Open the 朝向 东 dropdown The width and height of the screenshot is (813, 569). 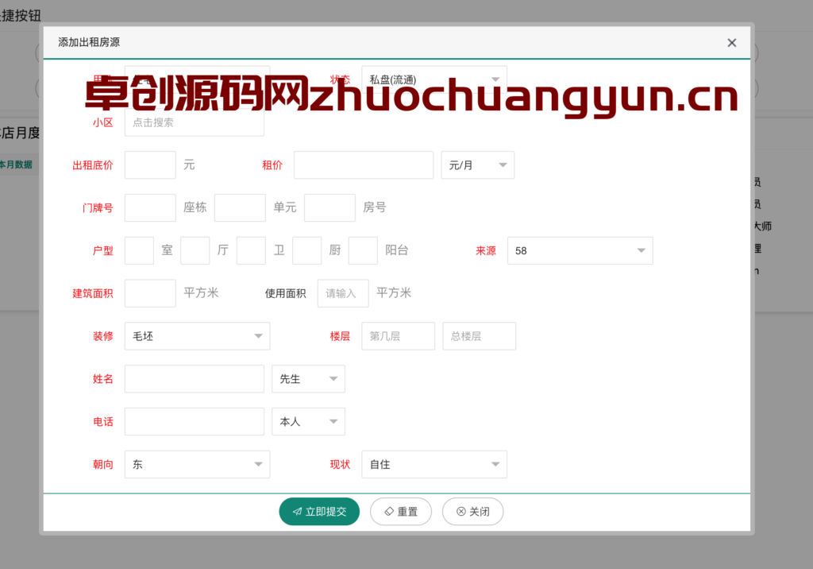click(x=197, y=464)
